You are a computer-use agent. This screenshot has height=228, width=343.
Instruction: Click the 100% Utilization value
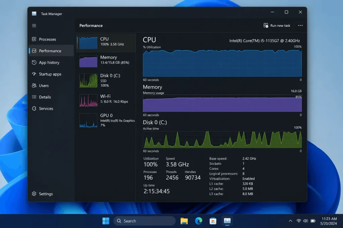(150, 164)
